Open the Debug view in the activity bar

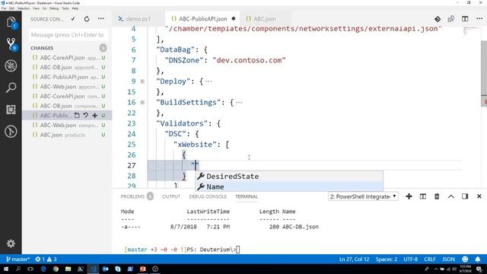pyautogui.click(x=11, y=66)
